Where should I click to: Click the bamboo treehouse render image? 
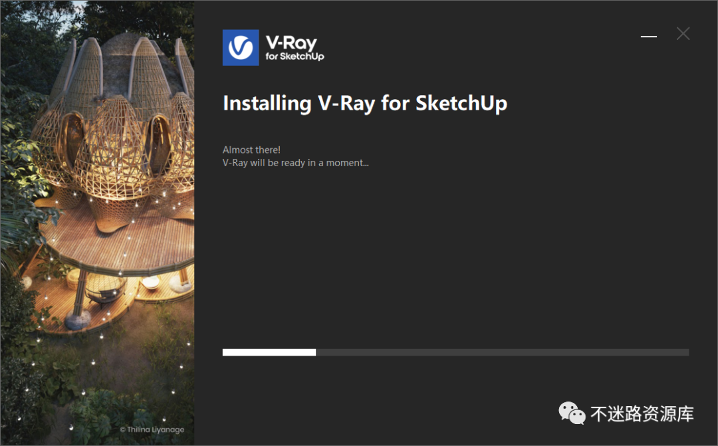click(x=98, y=223)
